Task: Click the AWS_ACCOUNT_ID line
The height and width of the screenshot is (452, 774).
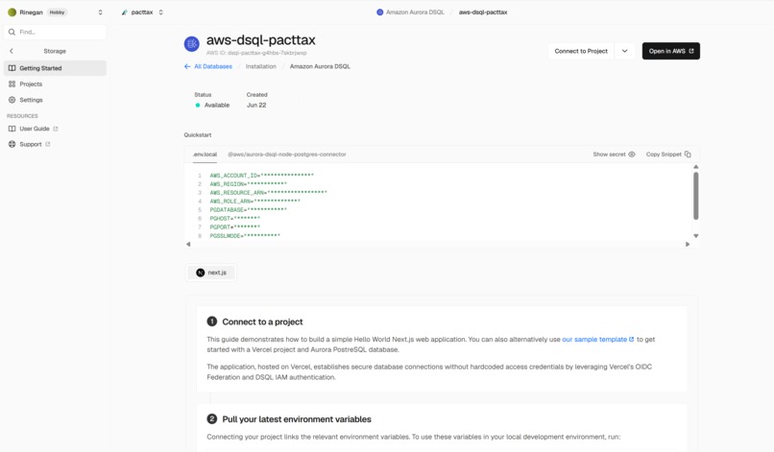Action: [261, 176]
